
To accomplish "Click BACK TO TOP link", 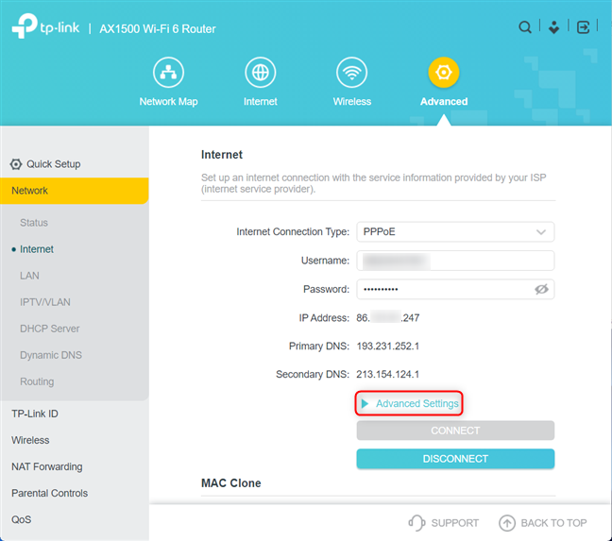I will click(553, 523).
